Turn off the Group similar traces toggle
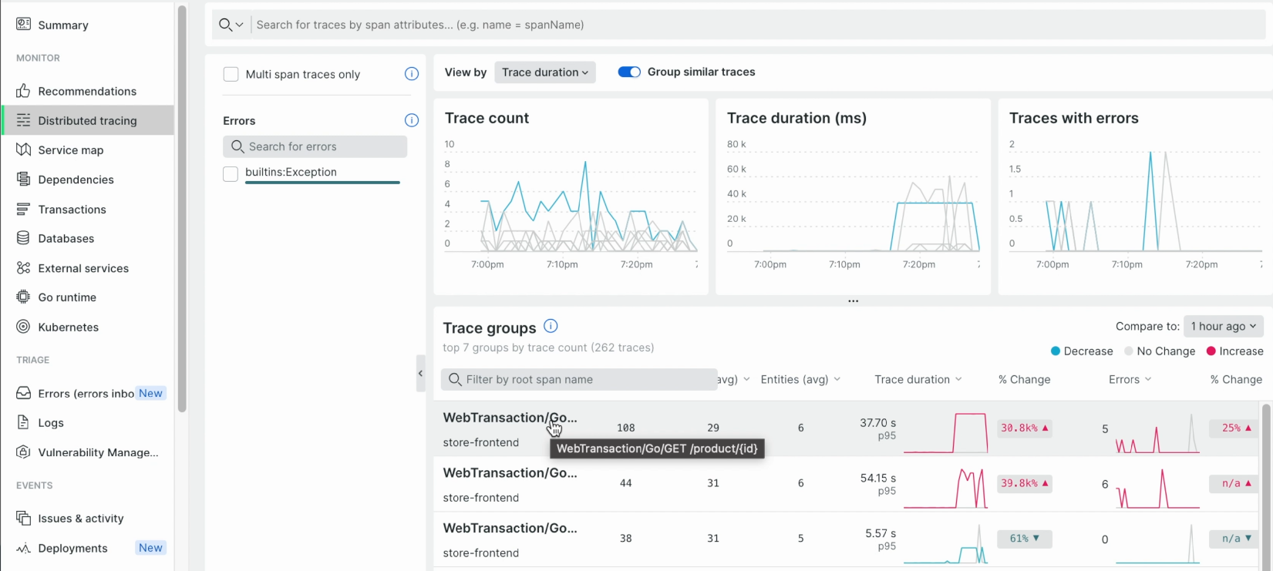 pos(629,72)
